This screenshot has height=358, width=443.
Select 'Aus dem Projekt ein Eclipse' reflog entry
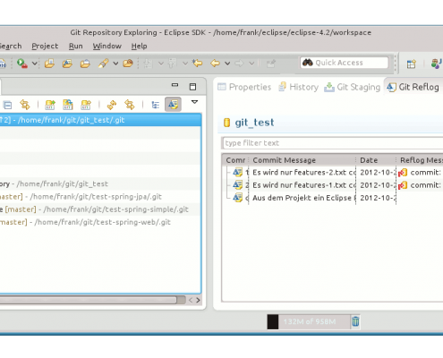click(x=332, y=198)
